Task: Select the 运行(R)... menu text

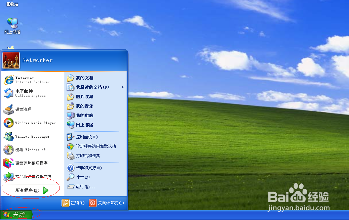Action: [x=85, y=187]
